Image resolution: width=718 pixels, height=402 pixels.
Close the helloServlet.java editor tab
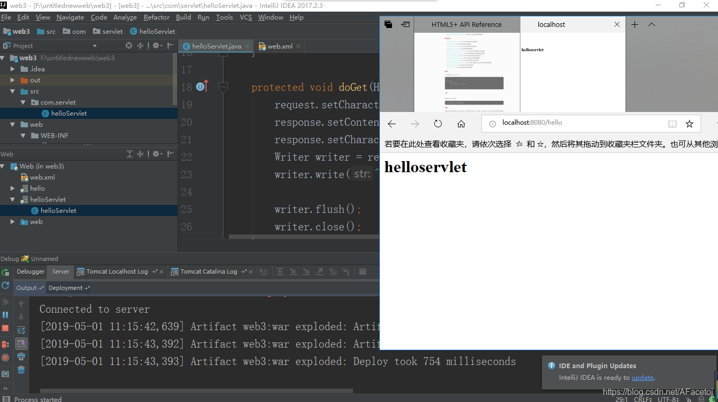[x=247, y=46]
